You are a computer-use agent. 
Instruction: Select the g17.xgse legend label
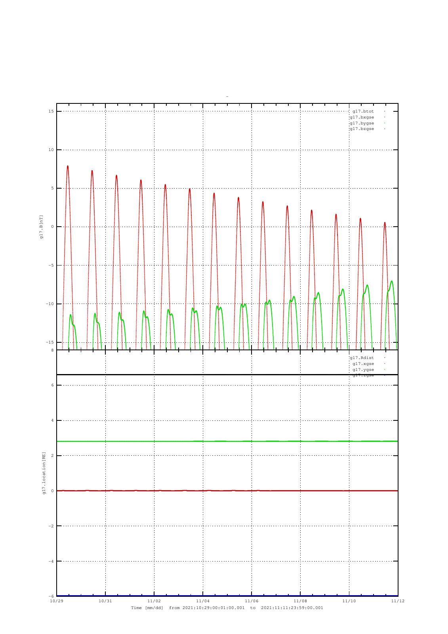coord(363,364)
